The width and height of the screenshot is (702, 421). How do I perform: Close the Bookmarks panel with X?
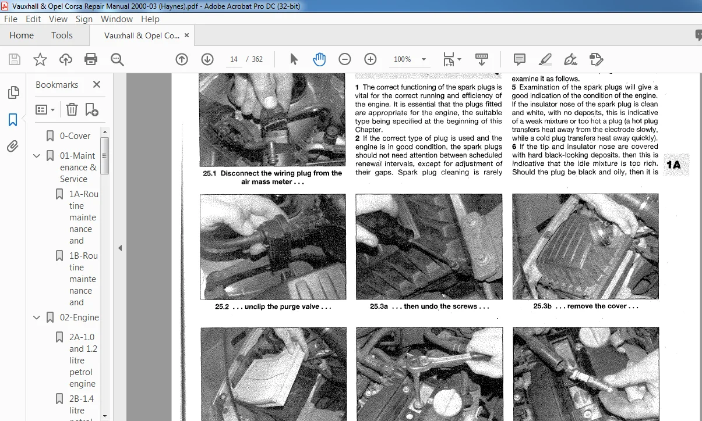click(x=97, y=84)
